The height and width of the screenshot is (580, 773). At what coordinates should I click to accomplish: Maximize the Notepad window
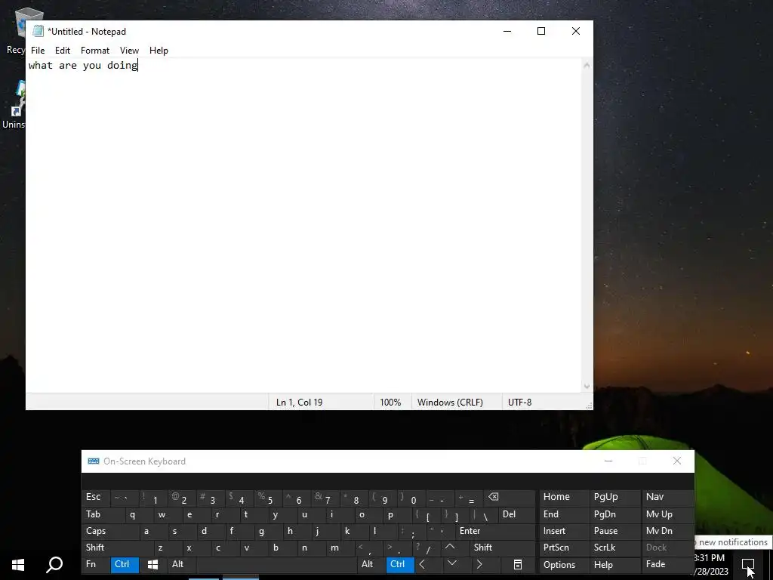coord(540,31)
